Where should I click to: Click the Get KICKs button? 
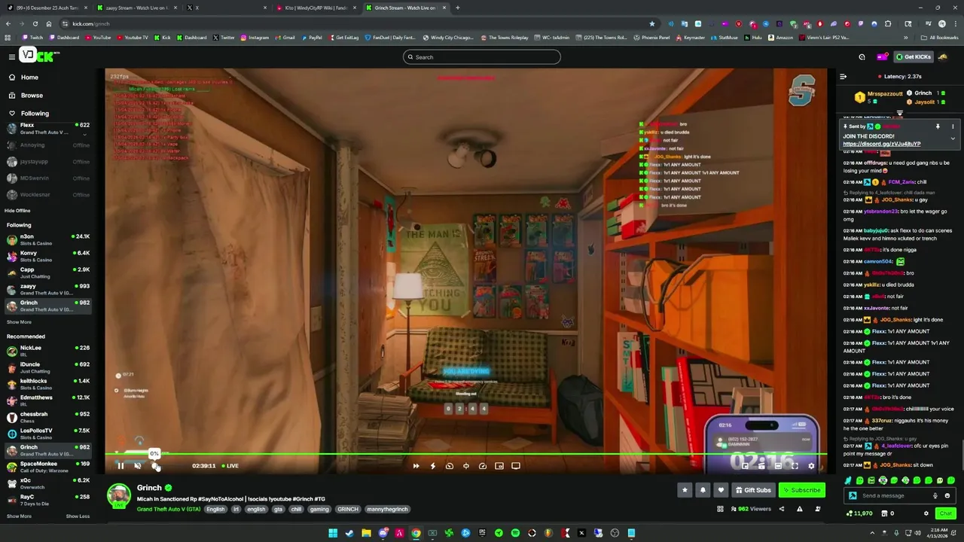(x=913, y=57)
